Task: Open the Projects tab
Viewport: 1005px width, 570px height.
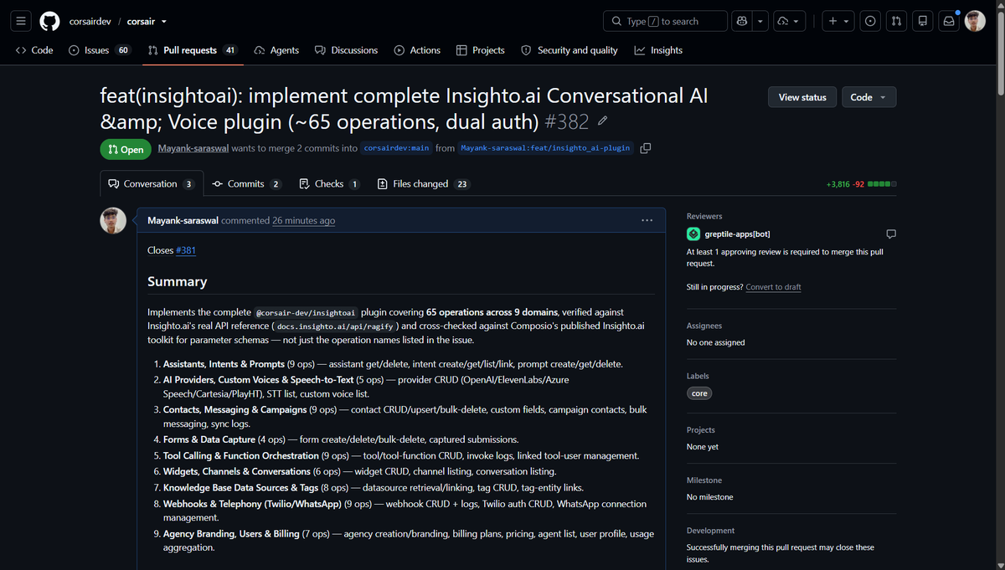Action: [x=481, y=50]
